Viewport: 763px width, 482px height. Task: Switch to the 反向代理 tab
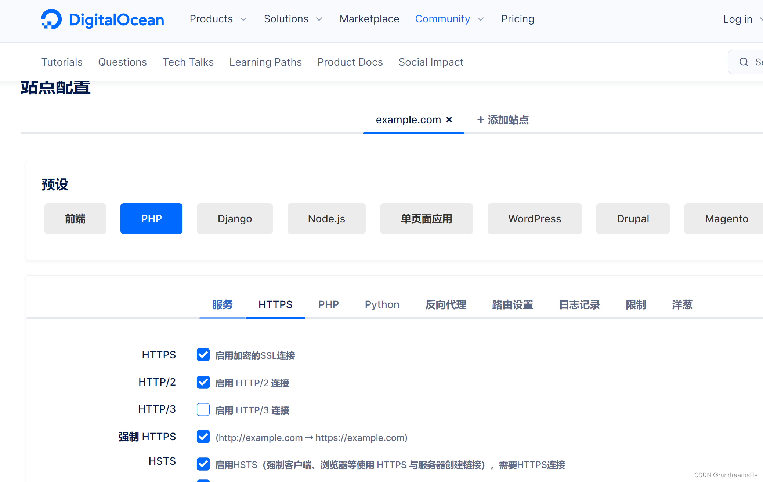[446, 304]
